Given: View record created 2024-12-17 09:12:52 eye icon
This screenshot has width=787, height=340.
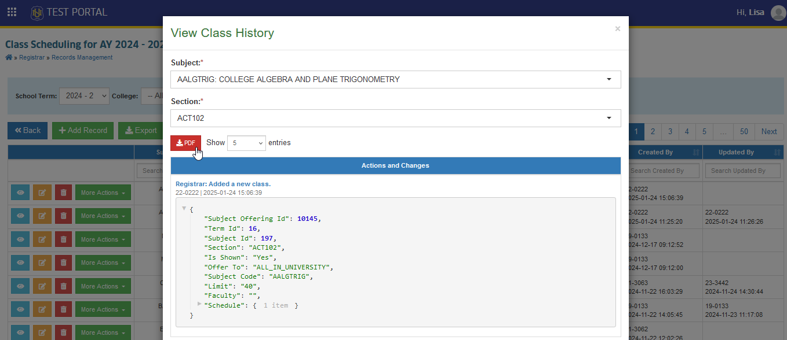Looking at the screenshot, I should tap(20, 239).
